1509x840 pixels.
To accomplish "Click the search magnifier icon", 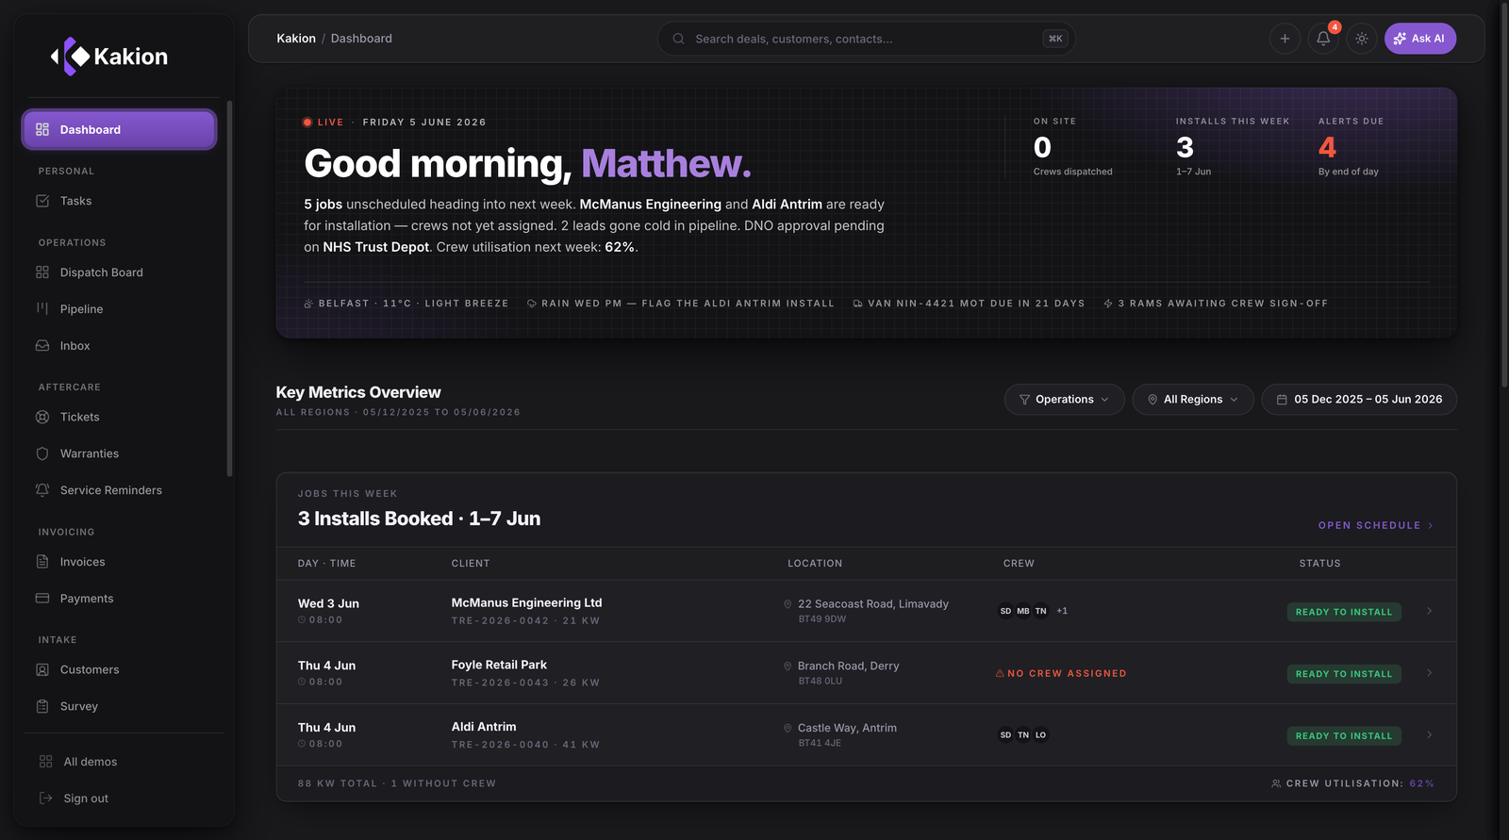I will pos(678,39).
